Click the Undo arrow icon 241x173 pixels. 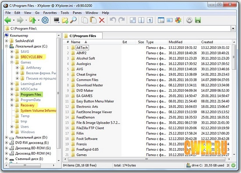(113, 20)
